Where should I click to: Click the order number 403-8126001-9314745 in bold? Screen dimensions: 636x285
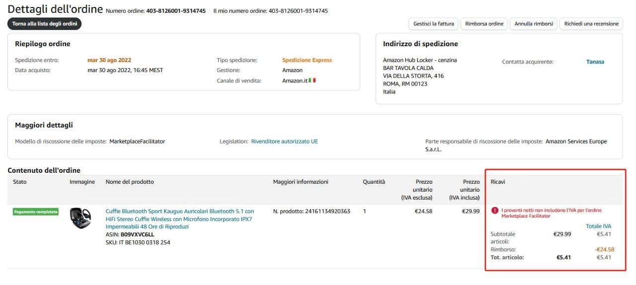pos(175,11)
